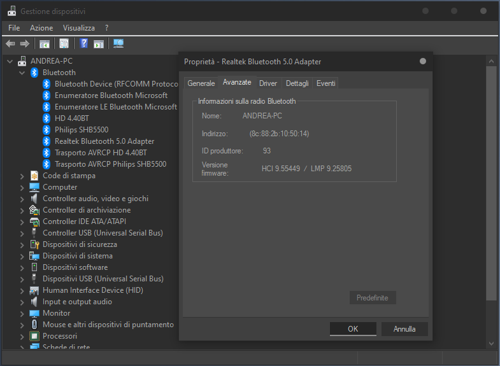The image size is (500, 366).
Task: Expand Controller audio, video e giochi
Action: click(22, 199)
